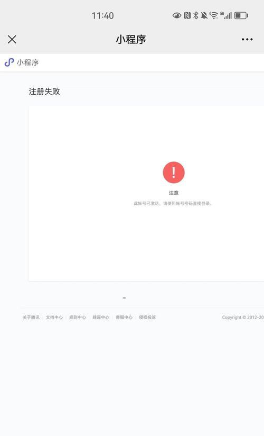The width and height of the screenshot is (264, 436).
Task: Open the 辟谣中心 footer link
Action: coord(101,317)
